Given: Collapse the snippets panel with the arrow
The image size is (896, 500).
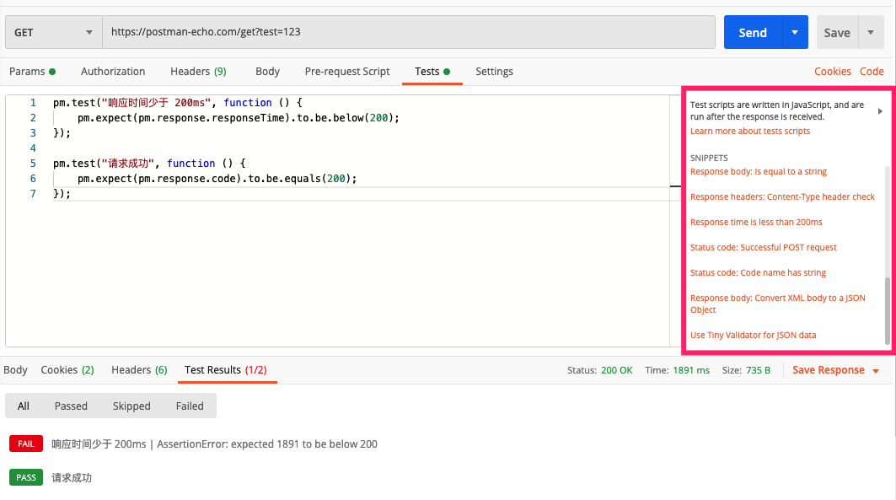Looking at the screenshot, I should click(880, 110).
